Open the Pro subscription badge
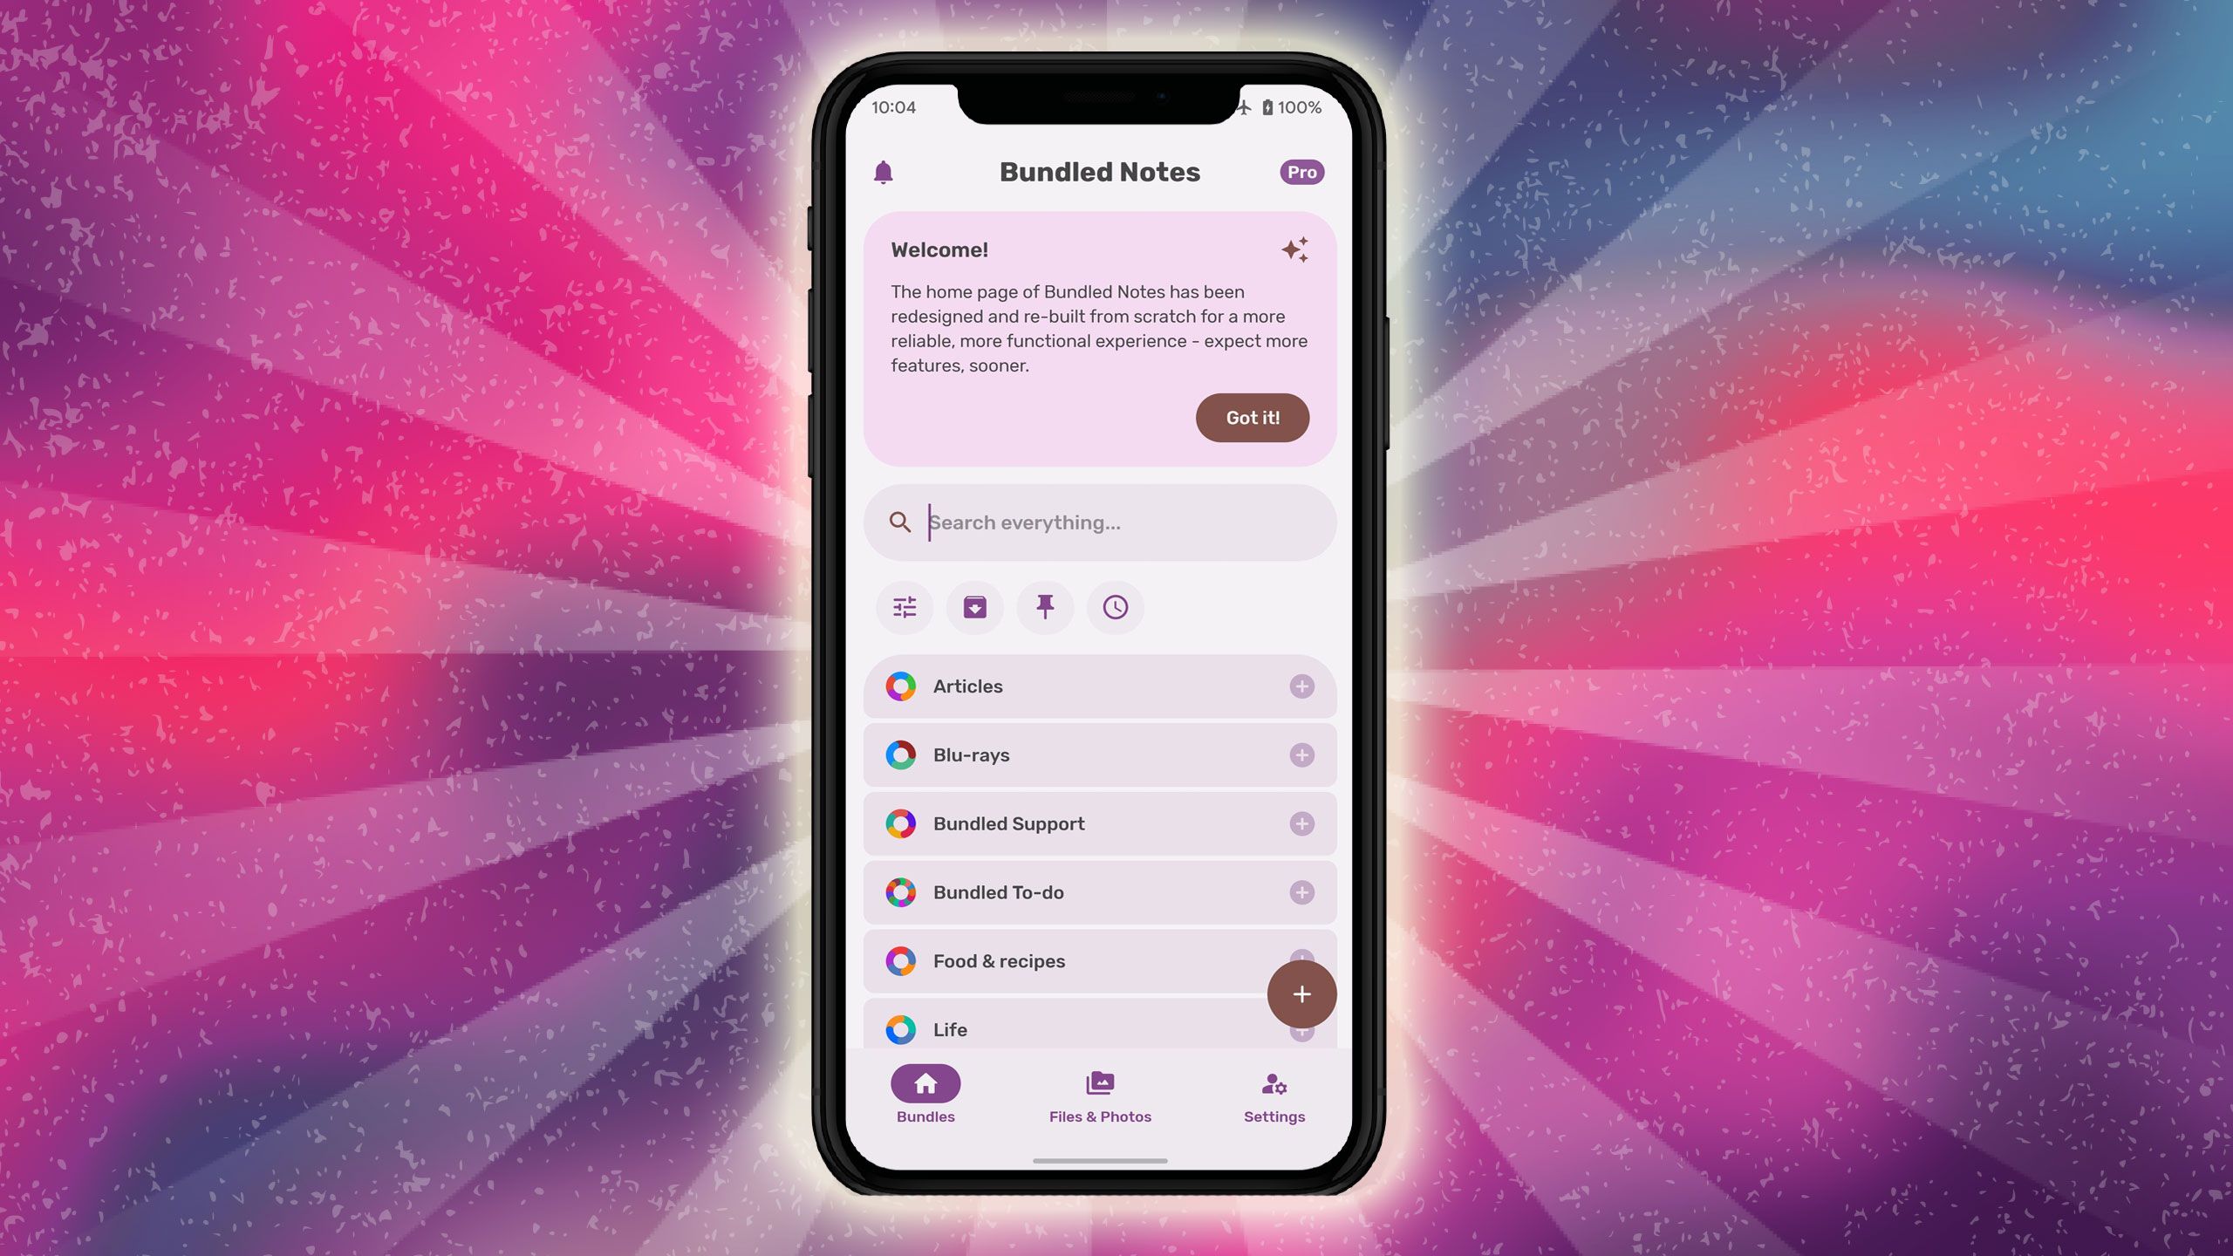2233x1256 pixels. point(1301,172)
